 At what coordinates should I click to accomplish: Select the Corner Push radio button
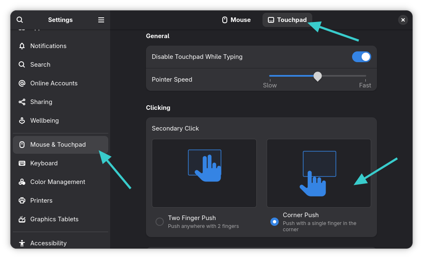(x=275, y=222)
